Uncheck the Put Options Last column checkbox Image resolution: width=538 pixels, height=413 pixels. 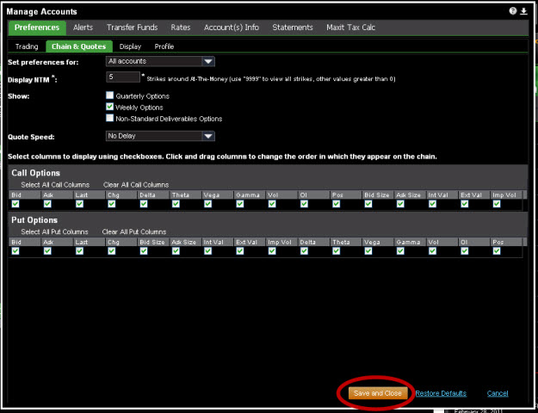(79, 251)
